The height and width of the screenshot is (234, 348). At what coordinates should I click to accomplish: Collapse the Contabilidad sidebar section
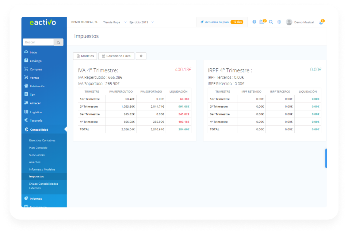click(x=39, y=130)
